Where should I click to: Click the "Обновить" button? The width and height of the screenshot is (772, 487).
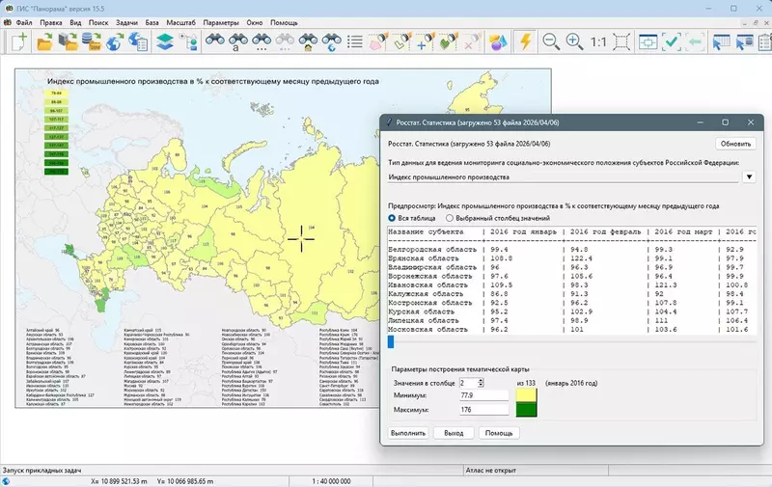[x=735, y=144]
